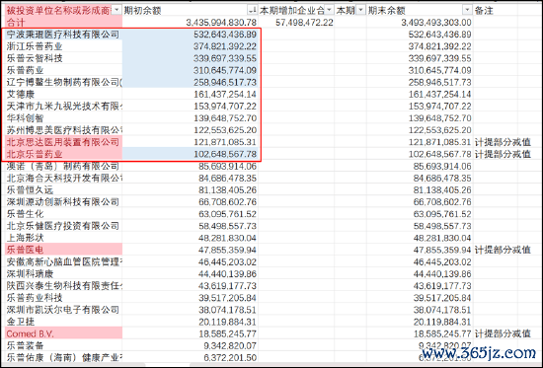The image size is (543, 368).
Task: Select 期末余额 cell of 上海形状
Action: click(420, 238)
